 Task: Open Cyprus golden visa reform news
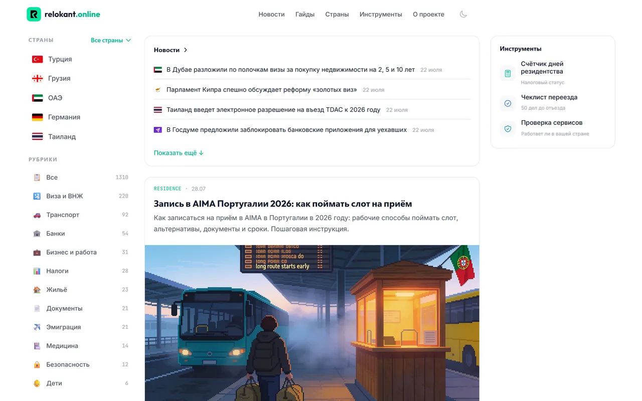[x=262, y=90]
